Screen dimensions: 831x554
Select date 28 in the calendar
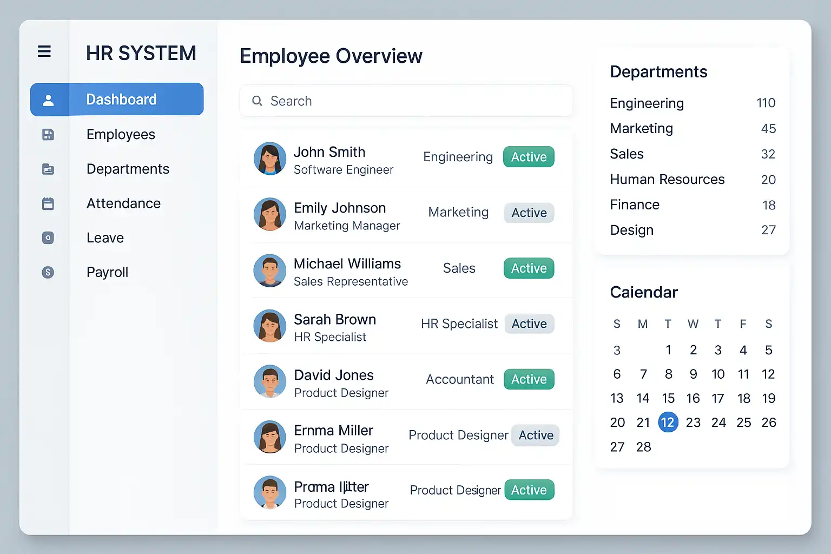click(x=643, y=447)
